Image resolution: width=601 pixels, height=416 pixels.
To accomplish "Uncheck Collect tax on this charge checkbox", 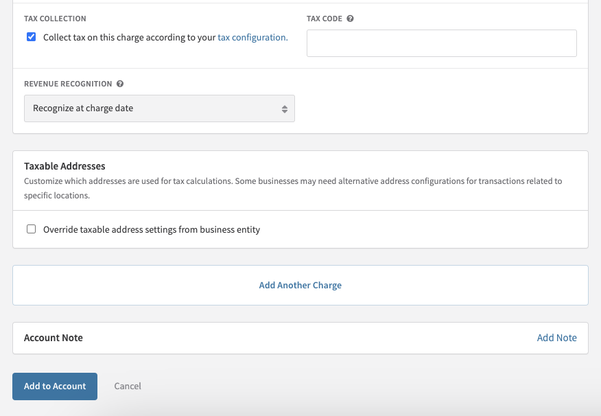I will (31, 37).
